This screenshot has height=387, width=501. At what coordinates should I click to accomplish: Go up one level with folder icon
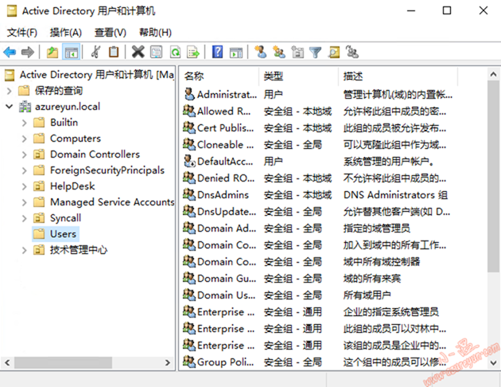[x=52, y=52]
